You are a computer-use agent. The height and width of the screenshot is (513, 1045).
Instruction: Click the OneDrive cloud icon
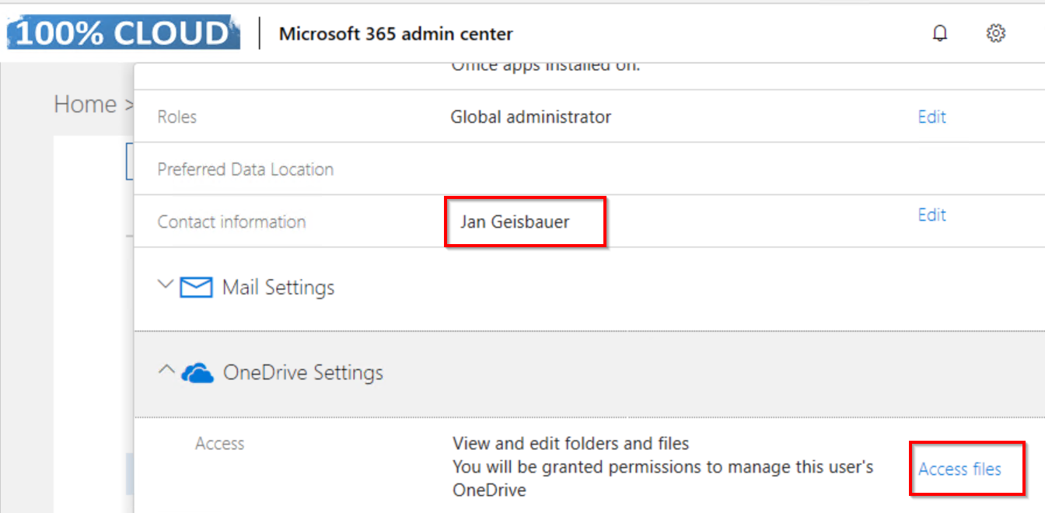point(197,374)
